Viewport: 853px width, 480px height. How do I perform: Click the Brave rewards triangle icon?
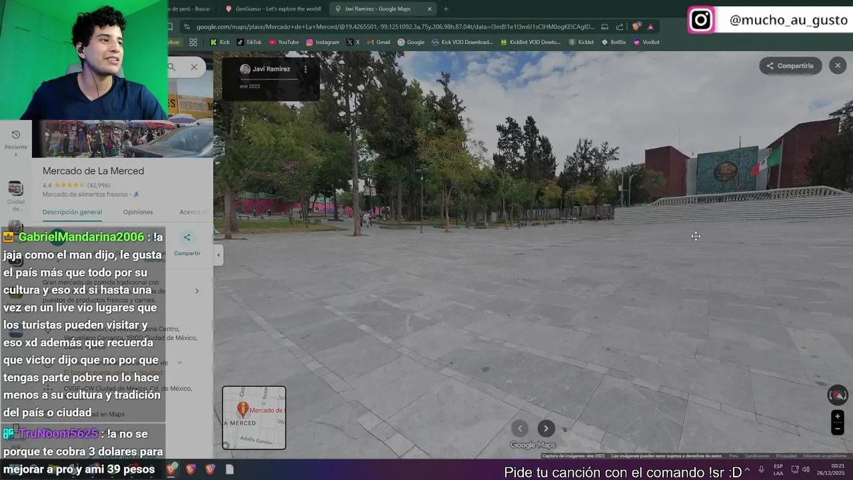pos(650,27)
